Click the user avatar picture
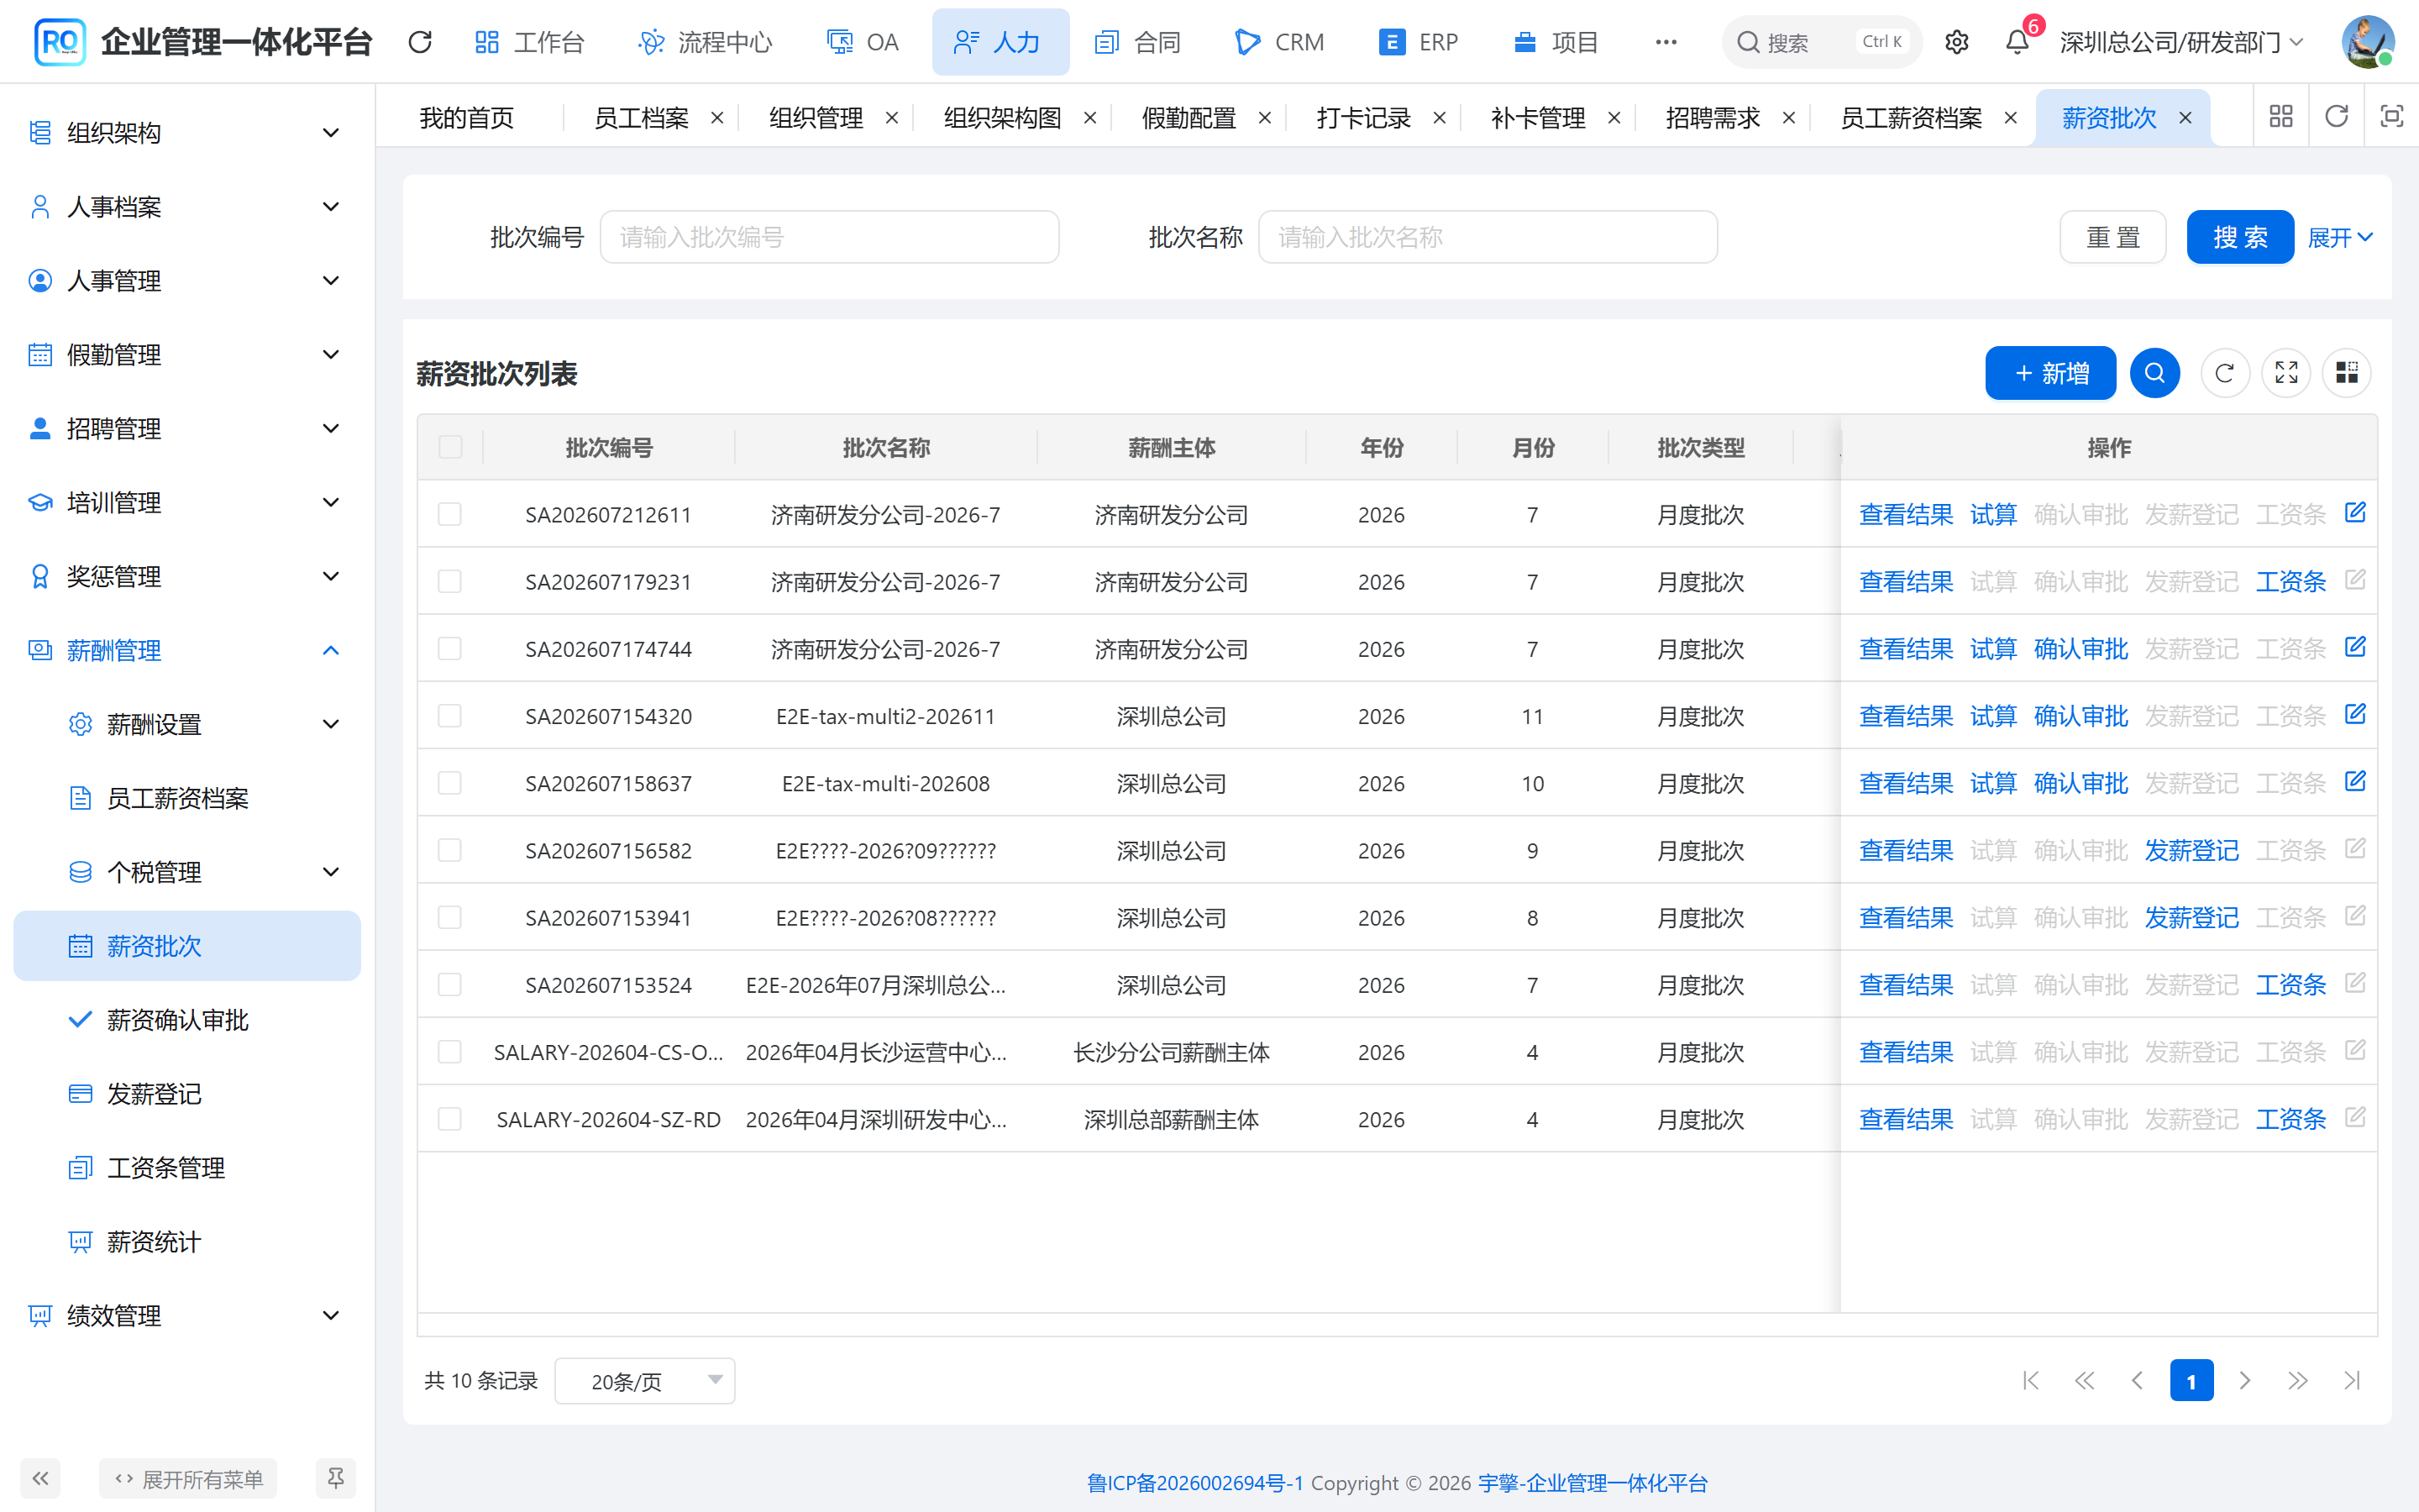2419x1512 pixels. click(x=2367, y=42)
